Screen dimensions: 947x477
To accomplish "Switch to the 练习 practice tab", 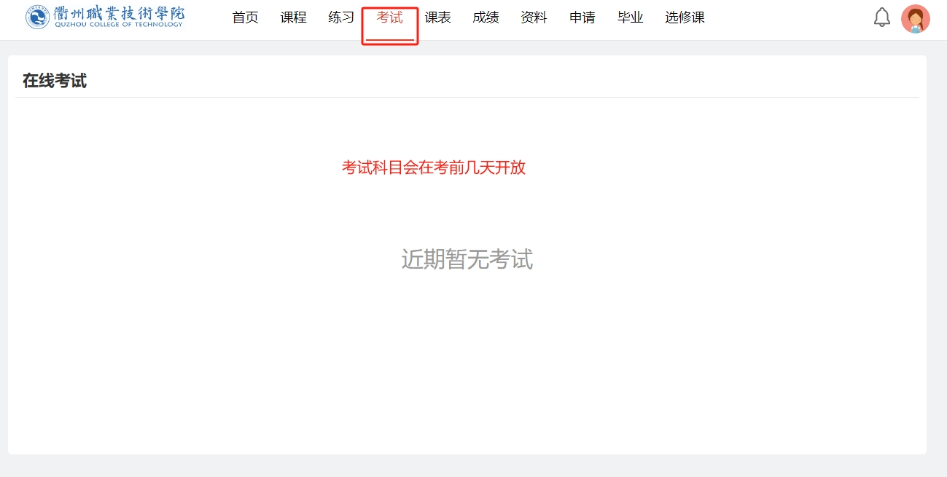I will click(341, 17).
